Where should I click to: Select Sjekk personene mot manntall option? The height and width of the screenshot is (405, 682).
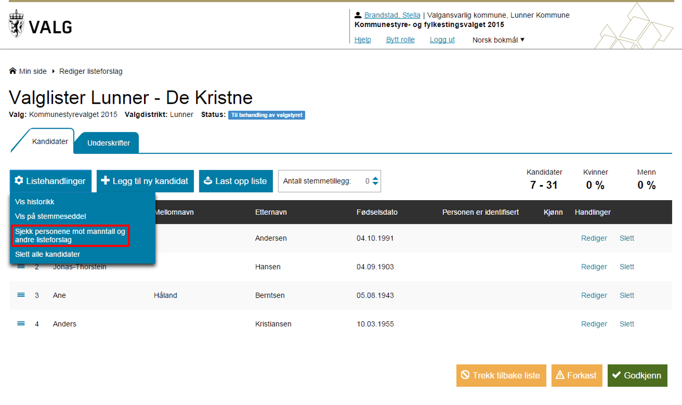click(70, 236)
